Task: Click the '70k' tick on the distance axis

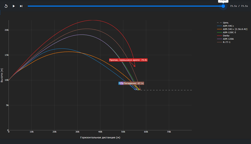Action: click(x=169, y=132)
